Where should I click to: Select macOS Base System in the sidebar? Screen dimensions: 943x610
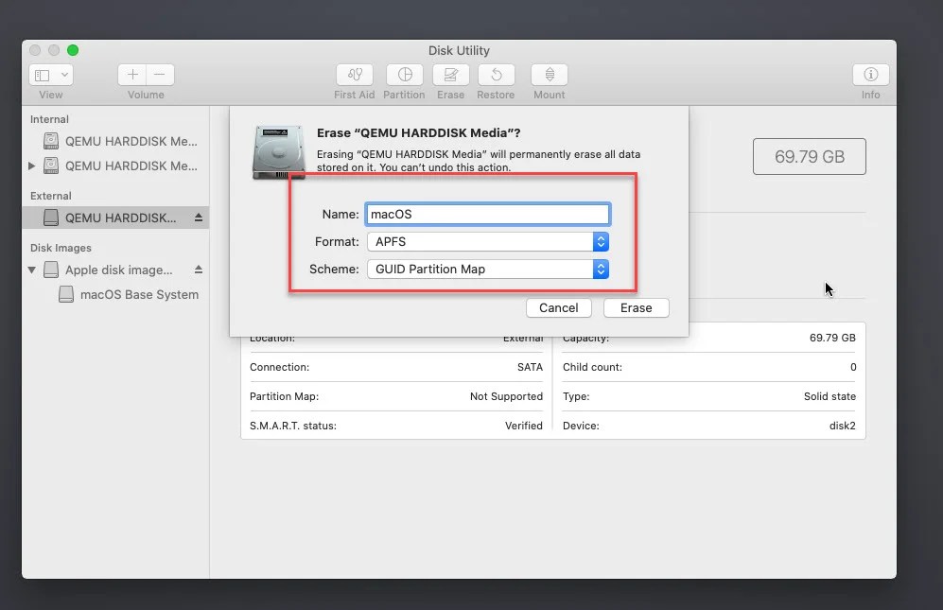coord(138,294)
